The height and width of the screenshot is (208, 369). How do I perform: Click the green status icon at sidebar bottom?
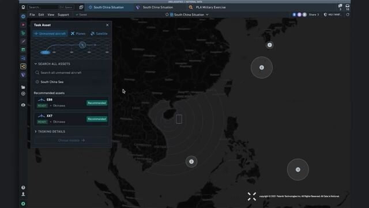pyautogui.click(x=23, y=204)
